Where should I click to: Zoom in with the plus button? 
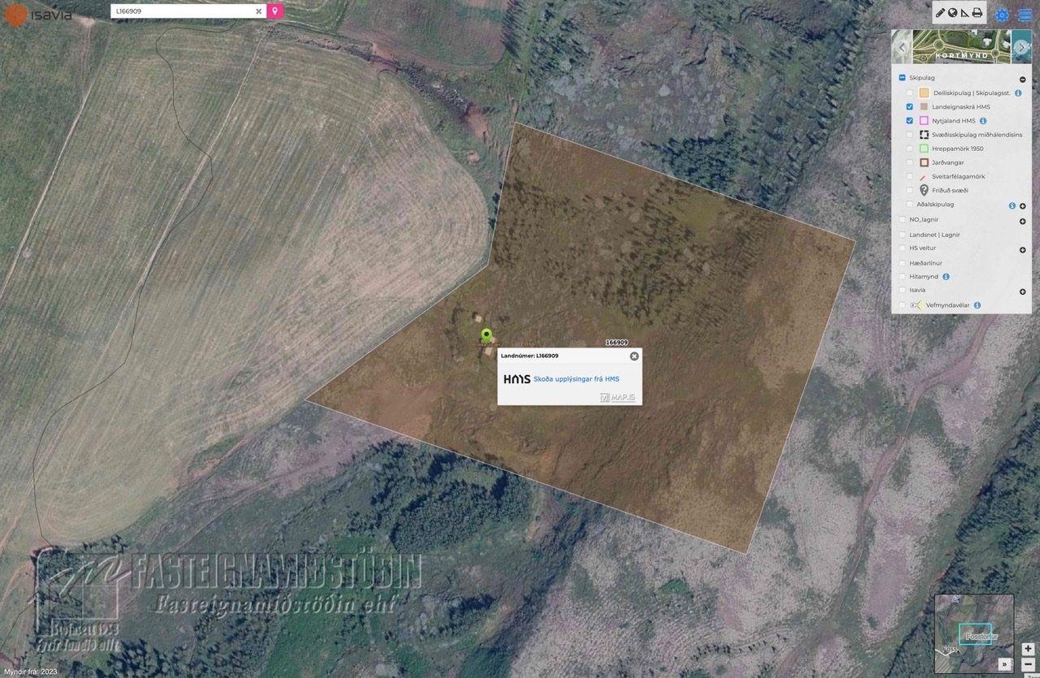point(1028,649)
